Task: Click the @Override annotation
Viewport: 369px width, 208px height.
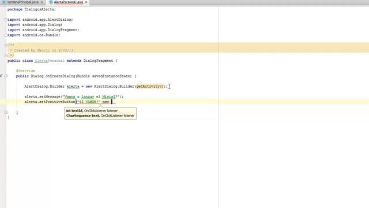Action: (25, 71)
